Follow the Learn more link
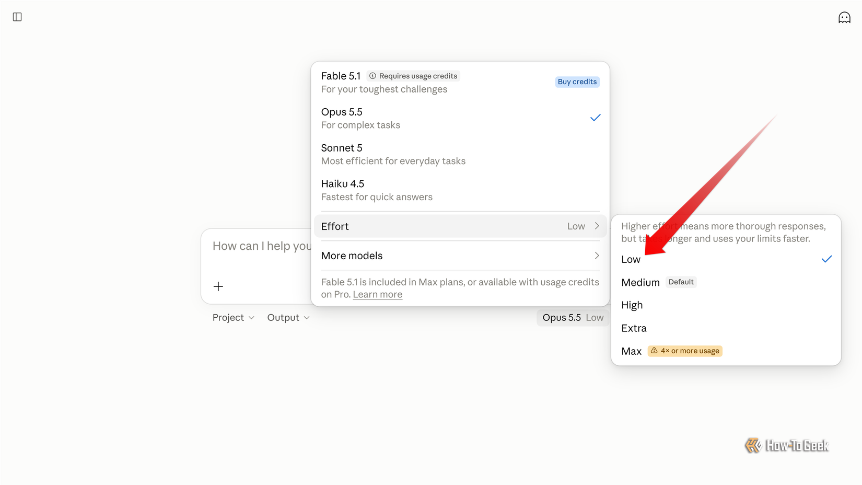862x485 pixels. 377,294
